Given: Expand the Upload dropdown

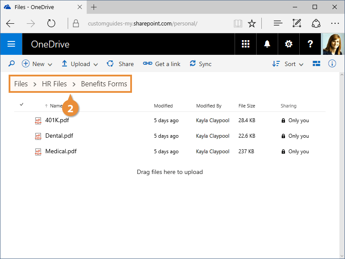Looking at the screenshot, I should click(x=80, y=64).
